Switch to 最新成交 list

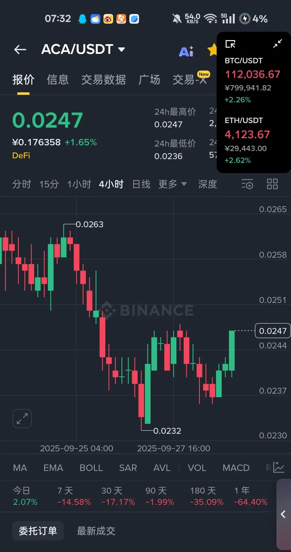coord(96,531)
